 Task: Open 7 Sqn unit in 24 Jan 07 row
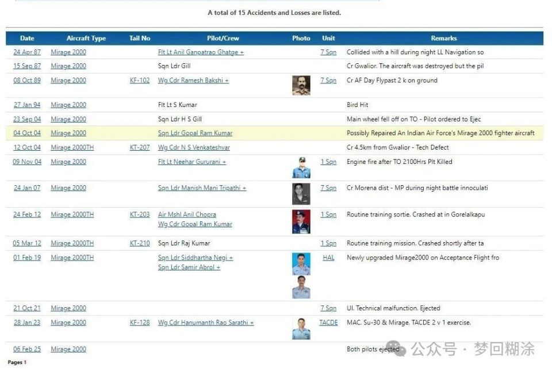pyautogui.click(x=328, y=188)
